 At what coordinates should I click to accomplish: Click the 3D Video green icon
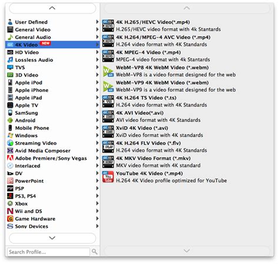click(x=10, y=75)
